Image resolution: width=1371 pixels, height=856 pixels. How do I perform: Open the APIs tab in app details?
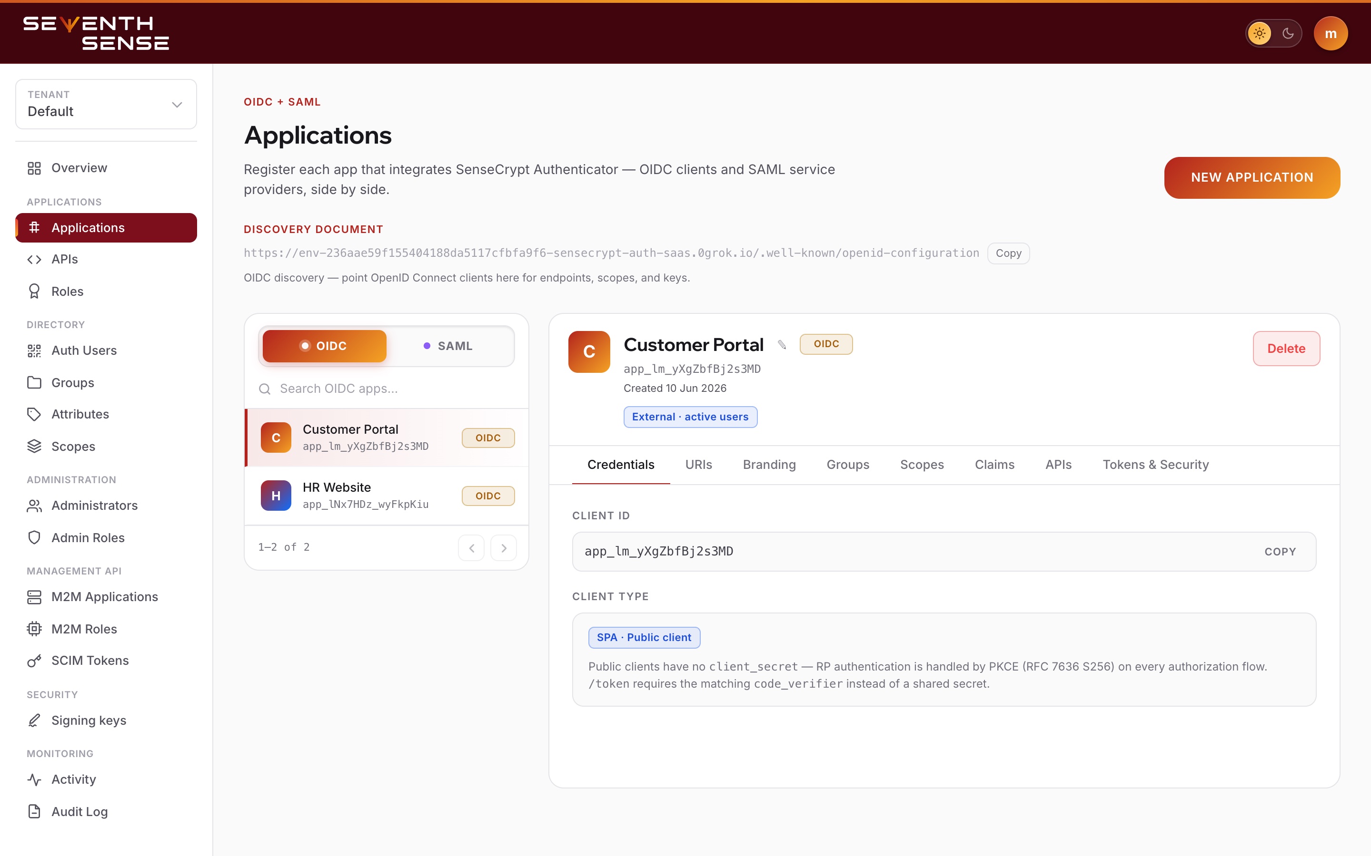[1058, 465]
